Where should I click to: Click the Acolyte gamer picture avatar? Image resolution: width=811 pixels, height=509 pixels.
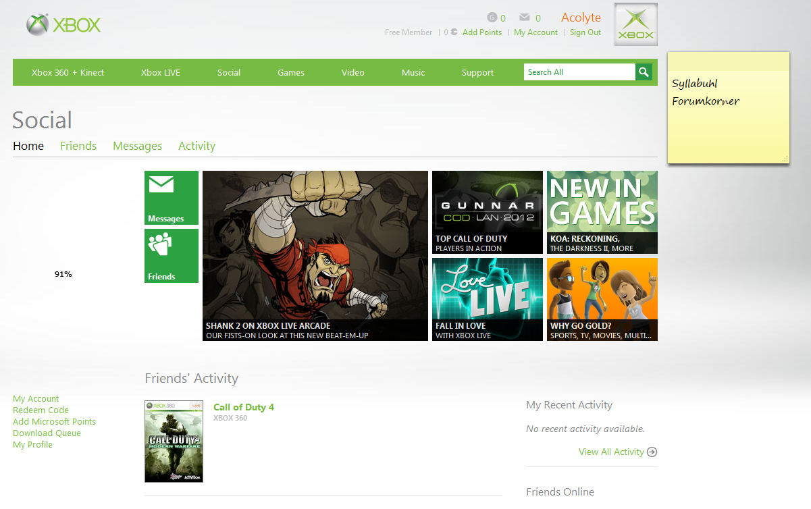[636, 24]
